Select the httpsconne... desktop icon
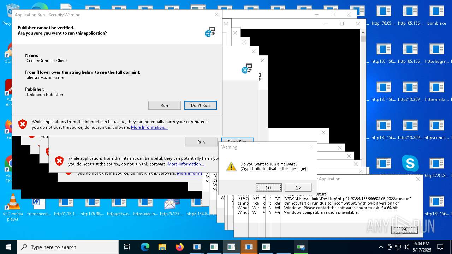The image size is (452, 254). pos(436,129)
